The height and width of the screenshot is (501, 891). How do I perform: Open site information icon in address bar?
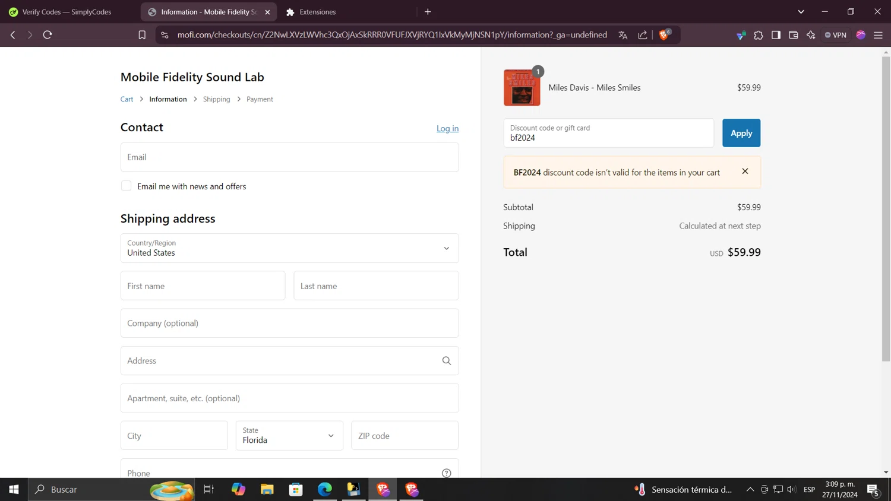(165, 35)
